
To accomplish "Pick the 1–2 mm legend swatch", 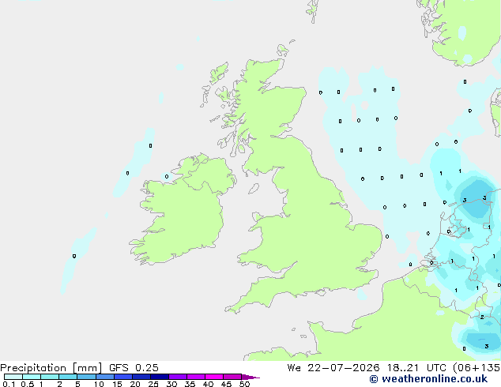I will point(50,377).
